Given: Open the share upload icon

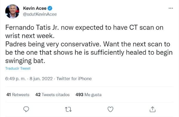Looking at the screenshot, I should [x=152, y=109].
